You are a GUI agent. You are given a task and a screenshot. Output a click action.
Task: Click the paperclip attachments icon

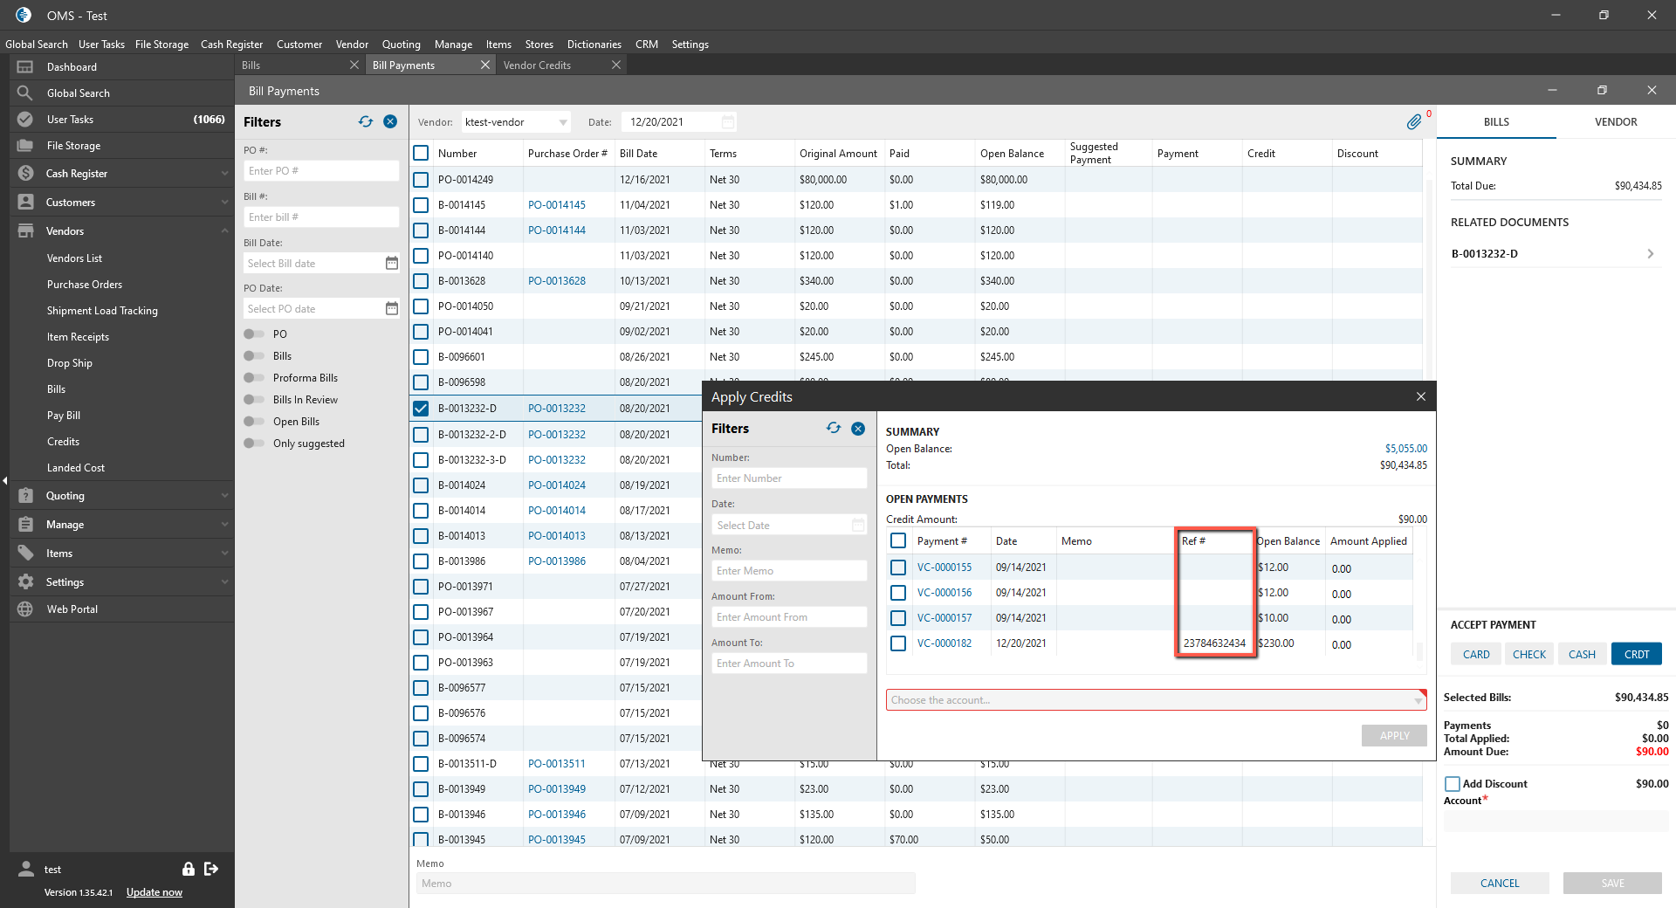1413,122
